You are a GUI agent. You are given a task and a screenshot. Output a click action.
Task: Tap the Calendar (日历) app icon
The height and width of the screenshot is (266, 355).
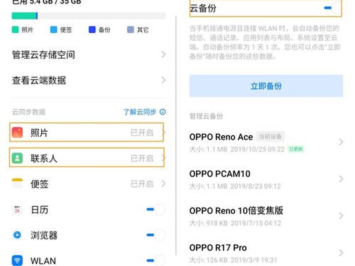pos(17,210)
